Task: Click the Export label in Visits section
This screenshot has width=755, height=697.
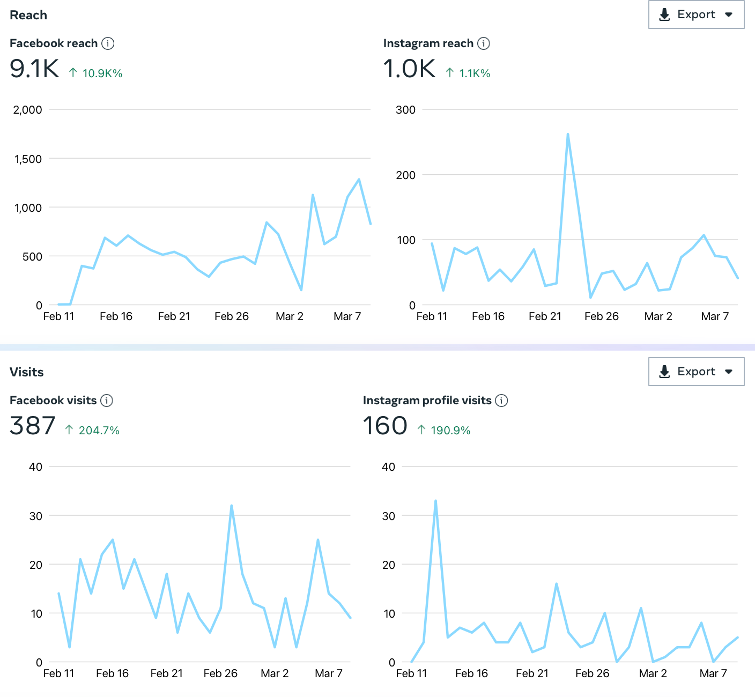Action: tap(696, 372)
